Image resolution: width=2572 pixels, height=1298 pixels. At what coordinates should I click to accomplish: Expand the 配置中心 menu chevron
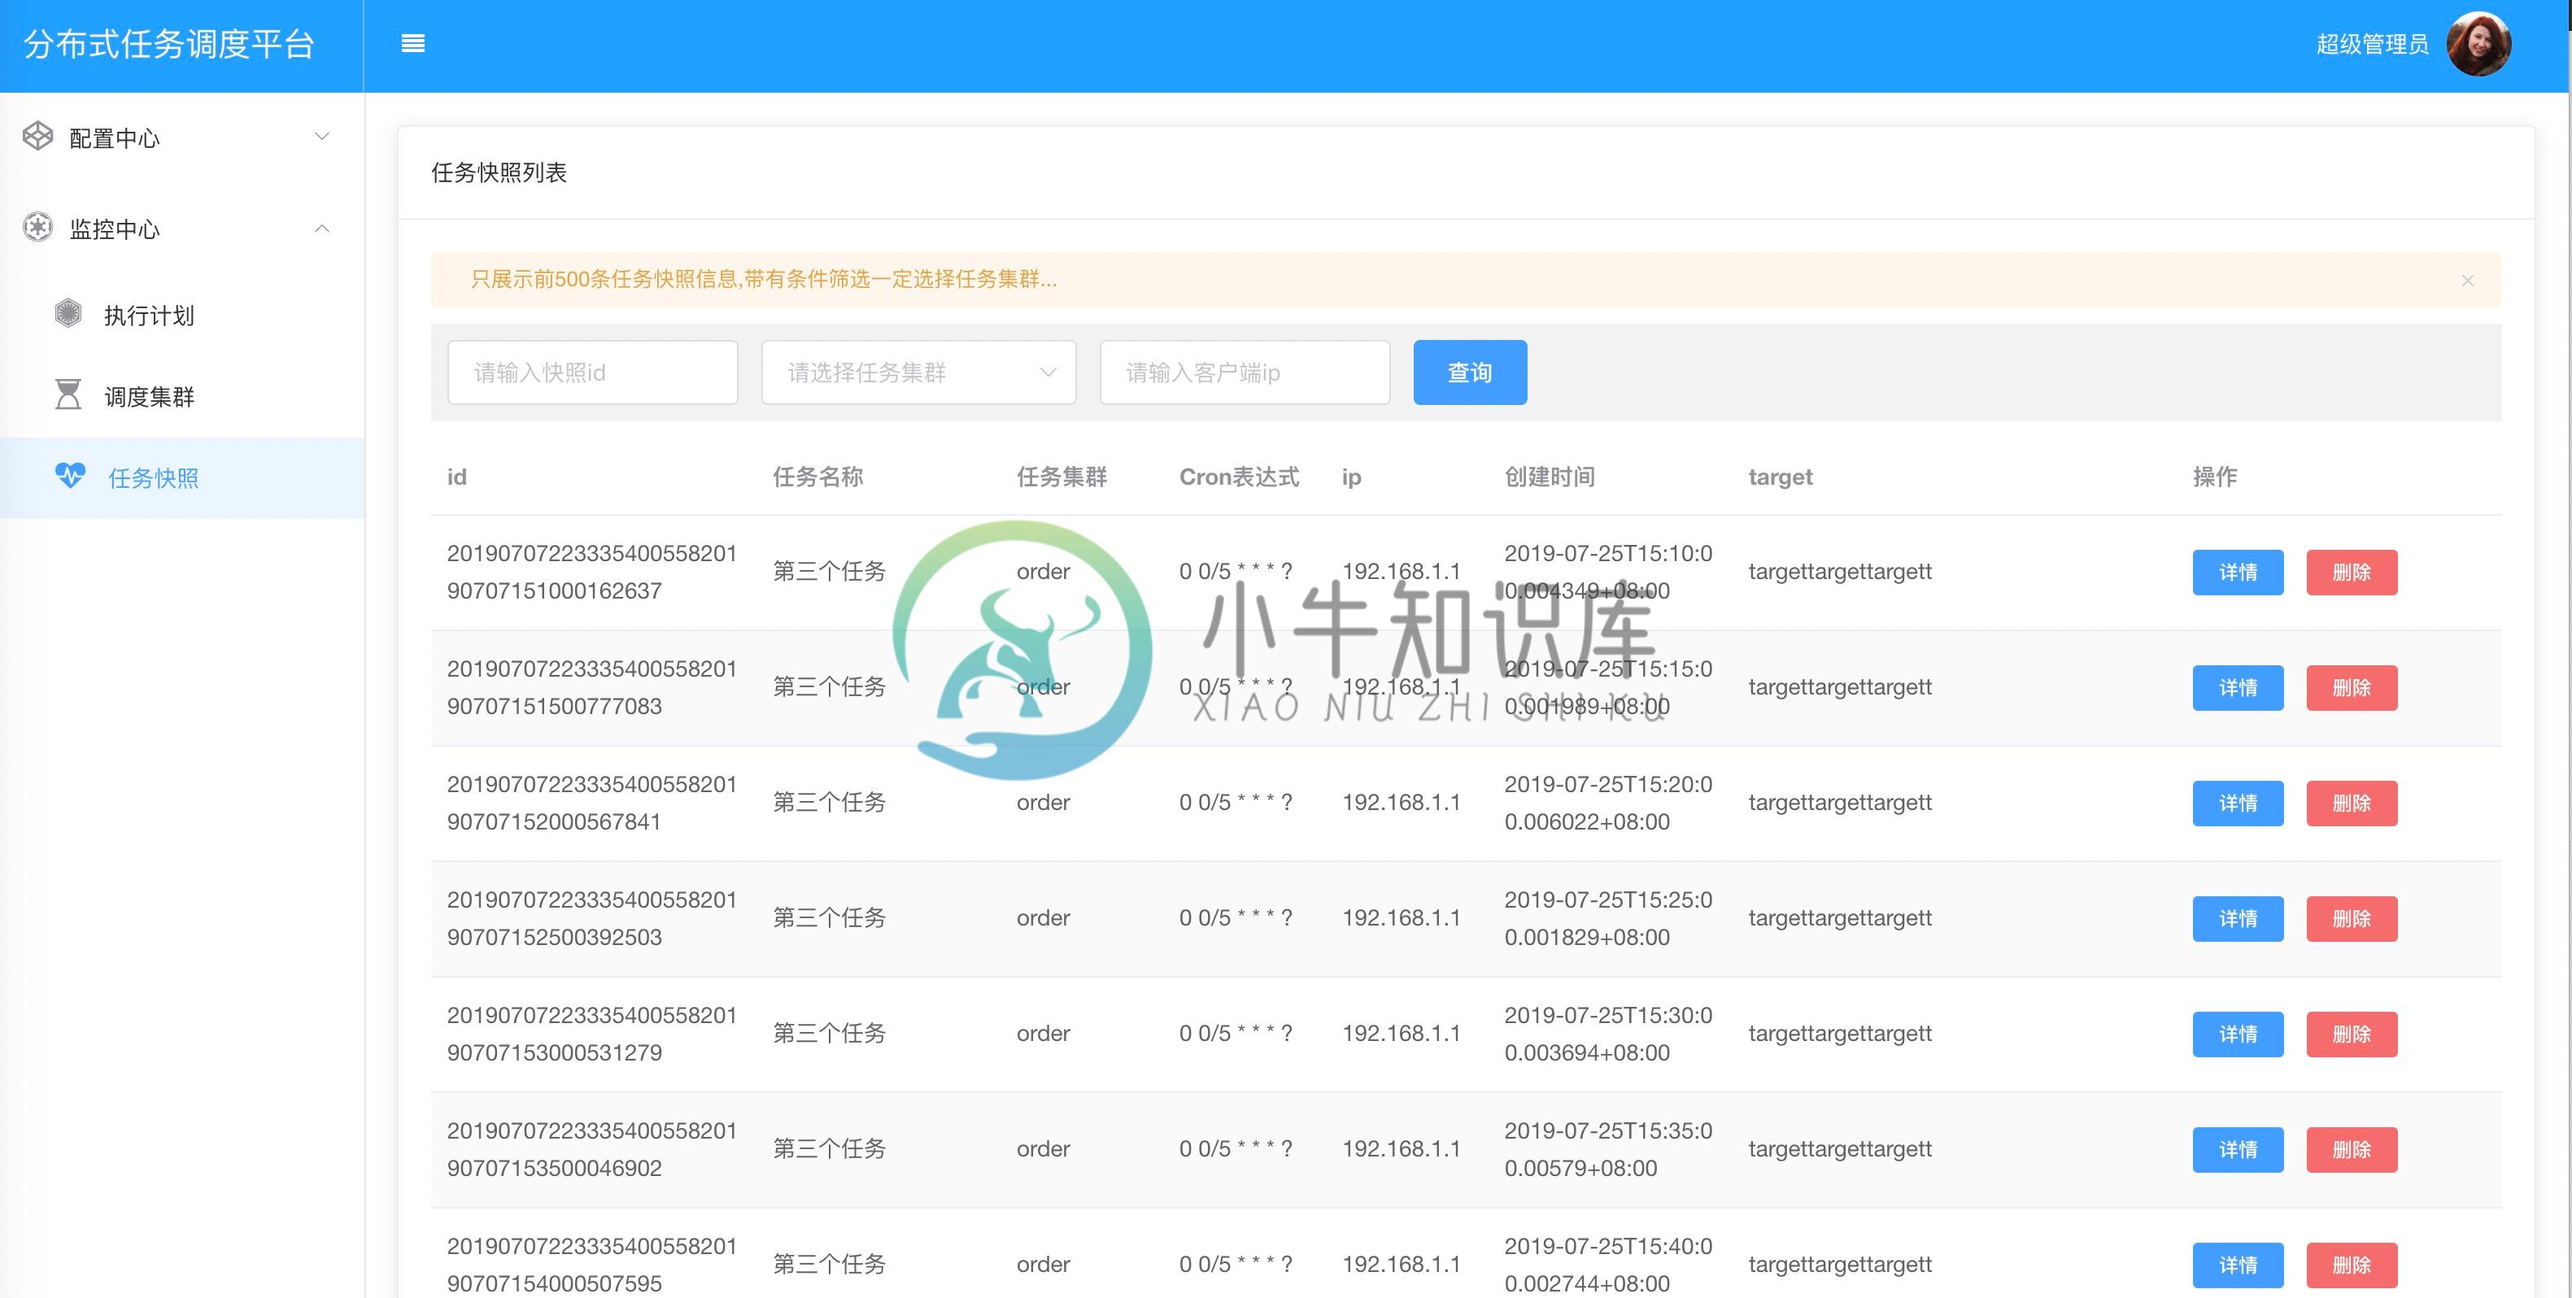pos(321,137)
